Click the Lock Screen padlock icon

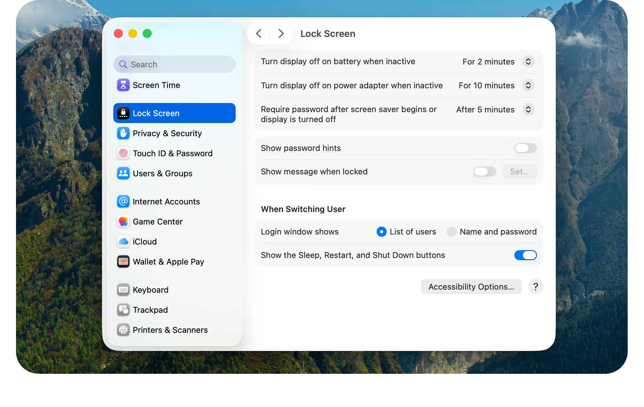(123, 113)
